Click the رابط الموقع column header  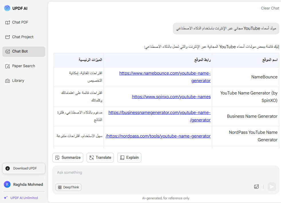pos(158,60)
